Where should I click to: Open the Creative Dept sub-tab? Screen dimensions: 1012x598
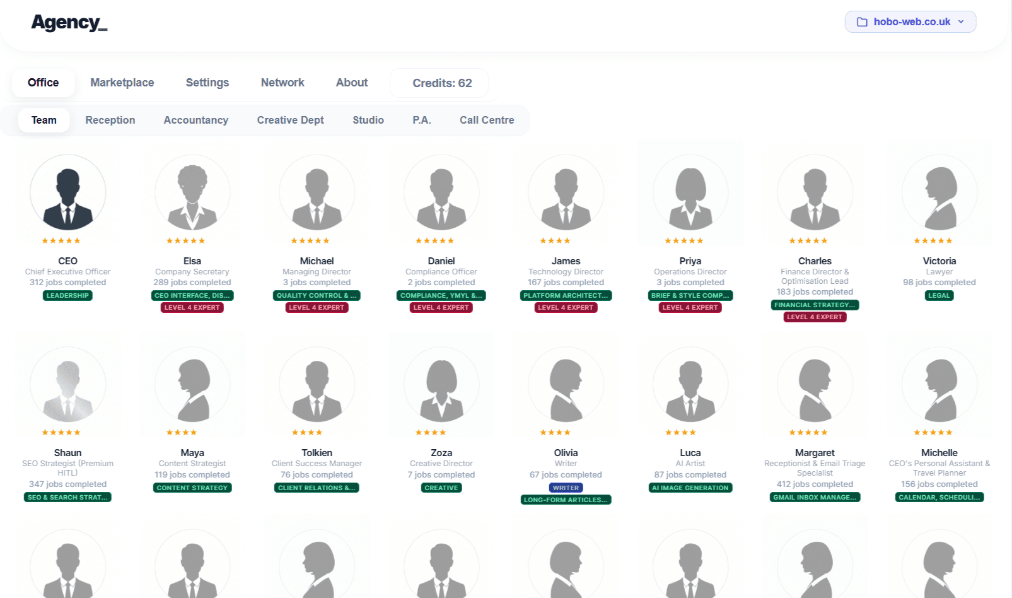click(x=290, y=120)
